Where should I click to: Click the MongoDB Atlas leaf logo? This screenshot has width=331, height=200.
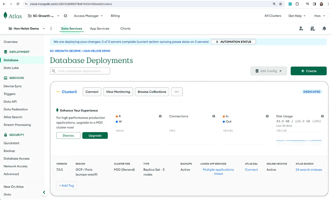click(5, 16)
